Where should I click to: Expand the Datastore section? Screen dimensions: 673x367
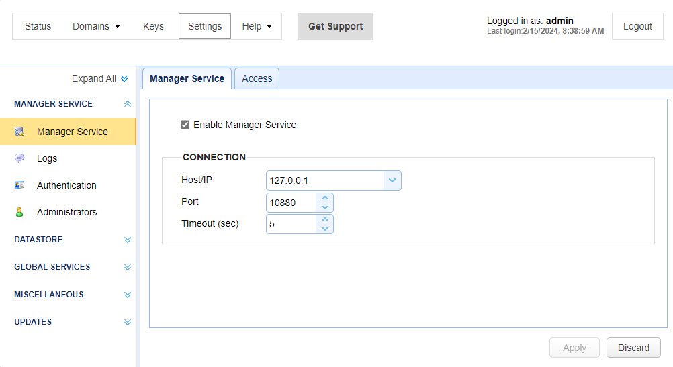127,240
